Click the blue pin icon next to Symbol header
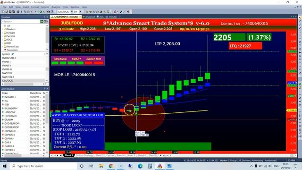302x170 pixels. coord(13,54)
